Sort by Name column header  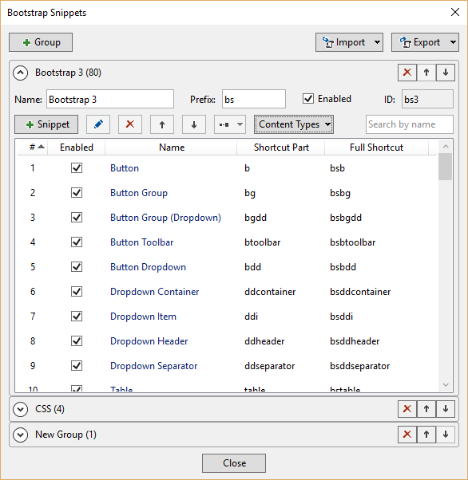pyautogui.click(x=172, y=148)
